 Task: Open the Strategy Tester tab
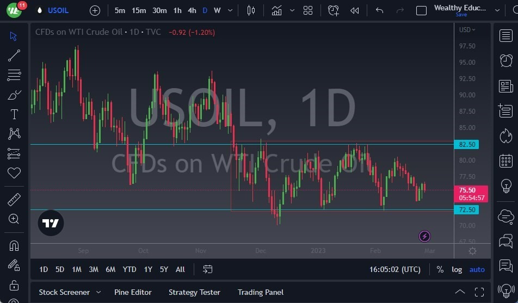pyautogui.click(x=194, y=292)
